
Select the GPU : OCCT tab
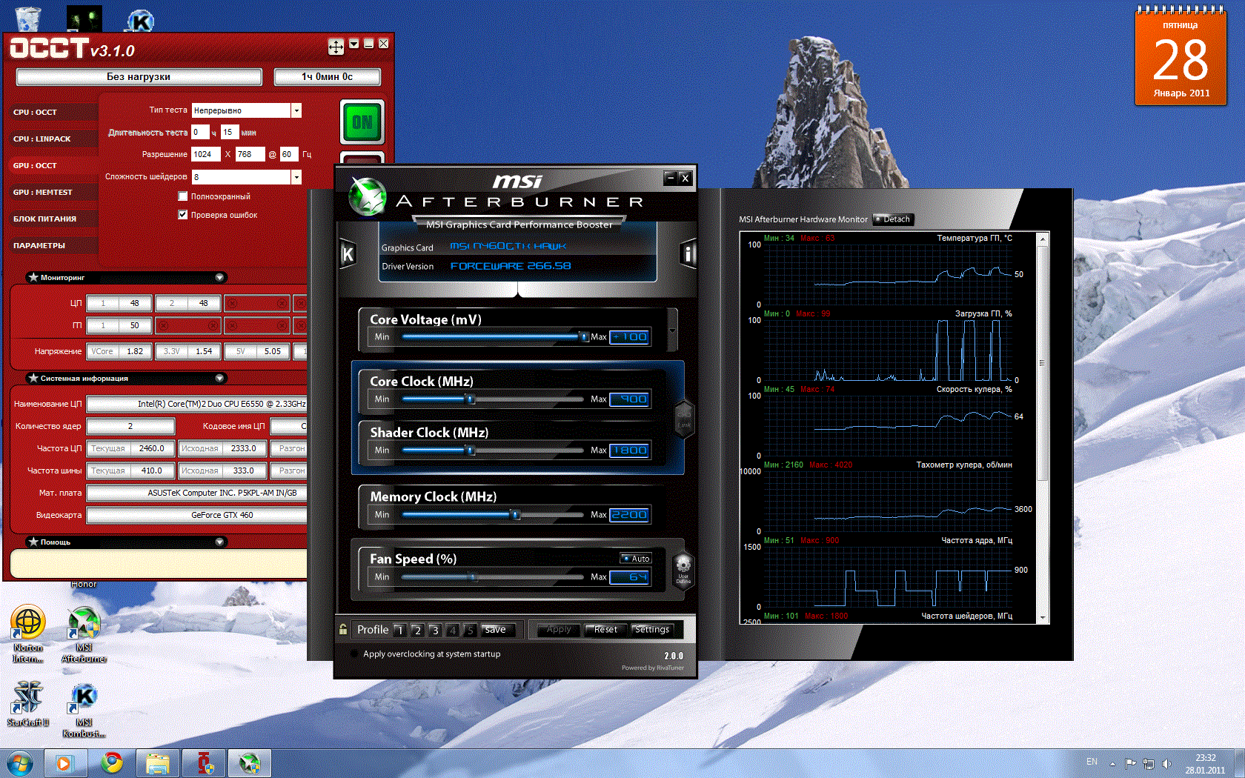(53, 166)
